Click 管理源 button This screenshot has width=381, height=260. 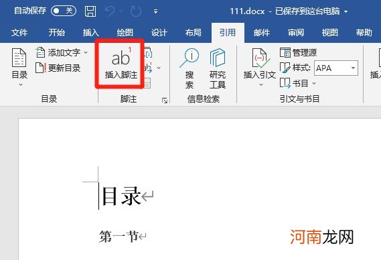point(298,52)
